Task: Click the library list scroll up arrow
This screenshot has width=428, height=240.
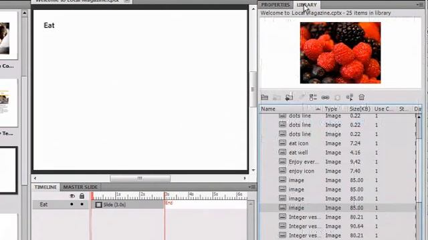Action: (x=419, y=117)
